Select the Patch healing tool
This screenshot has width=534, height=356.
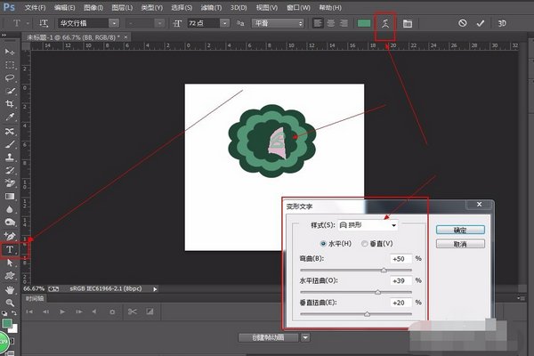coord(10,132)
